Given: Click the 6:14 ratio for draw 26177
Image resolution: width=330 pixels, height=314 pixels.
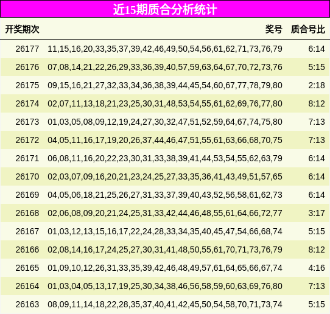Looking at the screenshot, I should click(317, 49).
